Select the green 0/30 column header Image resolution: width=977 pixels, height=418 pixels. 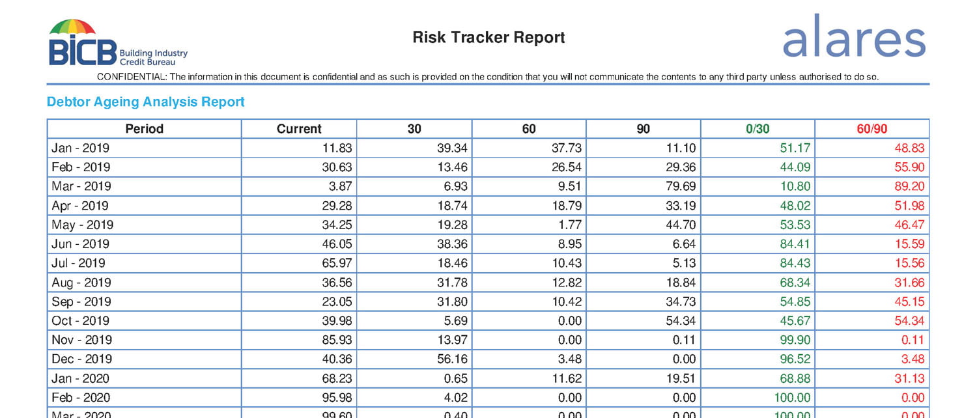click(x=758, y=129)
